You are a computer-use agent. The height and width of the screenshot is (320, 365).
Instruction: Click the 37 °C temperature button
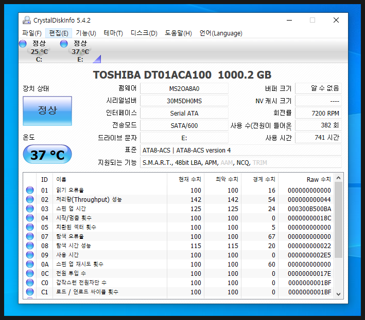(47, 154)
